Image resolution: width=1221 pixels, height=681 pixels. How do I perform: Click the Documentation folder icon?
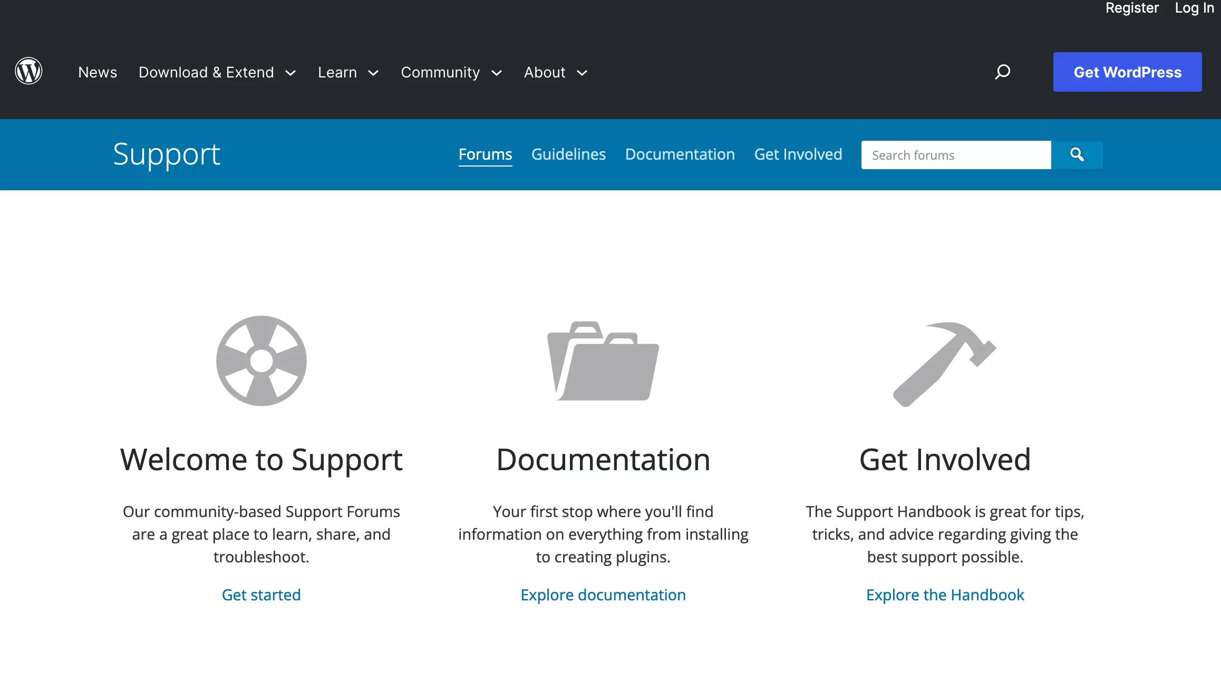(x=603, y=361)
